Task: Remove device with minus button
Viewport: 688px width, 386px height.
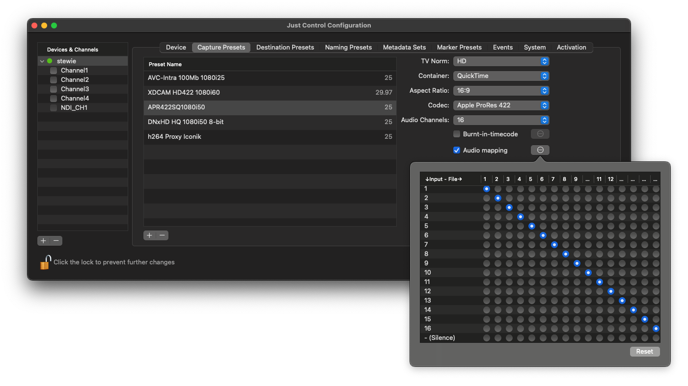Action: tap(56, 241)
